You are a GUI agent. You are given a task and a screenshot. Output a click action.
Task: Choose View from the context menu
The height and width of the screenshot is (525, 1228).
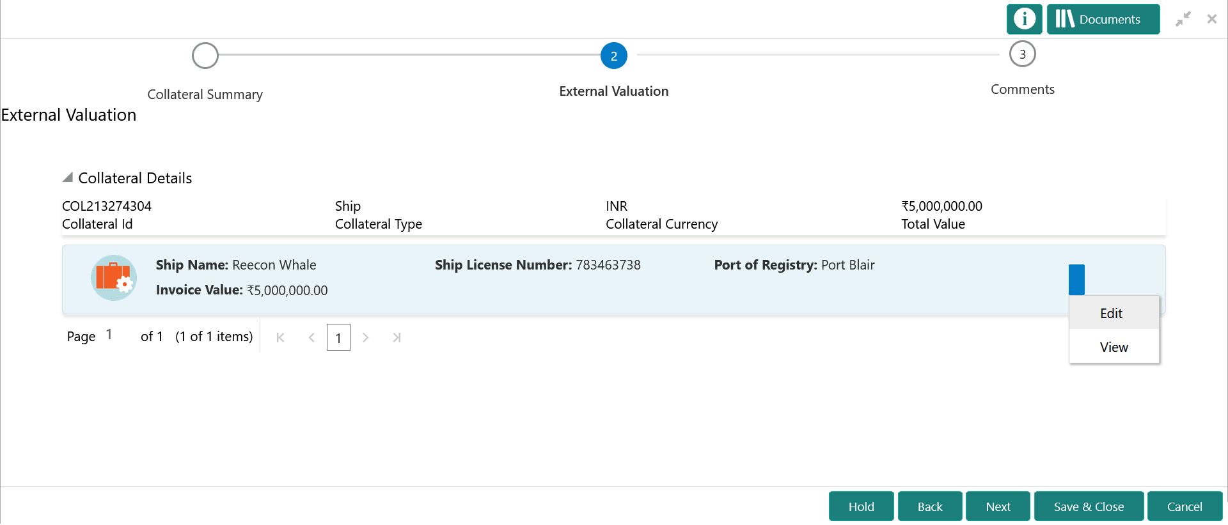(1114, 347)
